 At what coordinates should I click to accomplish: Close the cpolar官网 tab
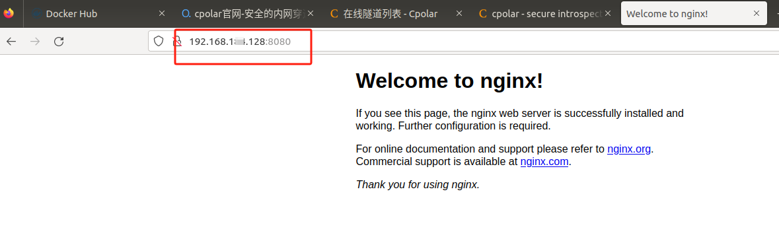pyautogui.click(x=310, y=14)
